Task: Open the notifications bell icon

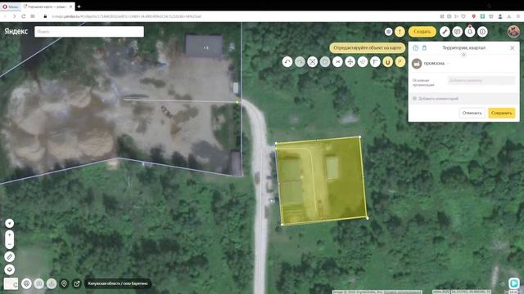Action: point(470,32)
